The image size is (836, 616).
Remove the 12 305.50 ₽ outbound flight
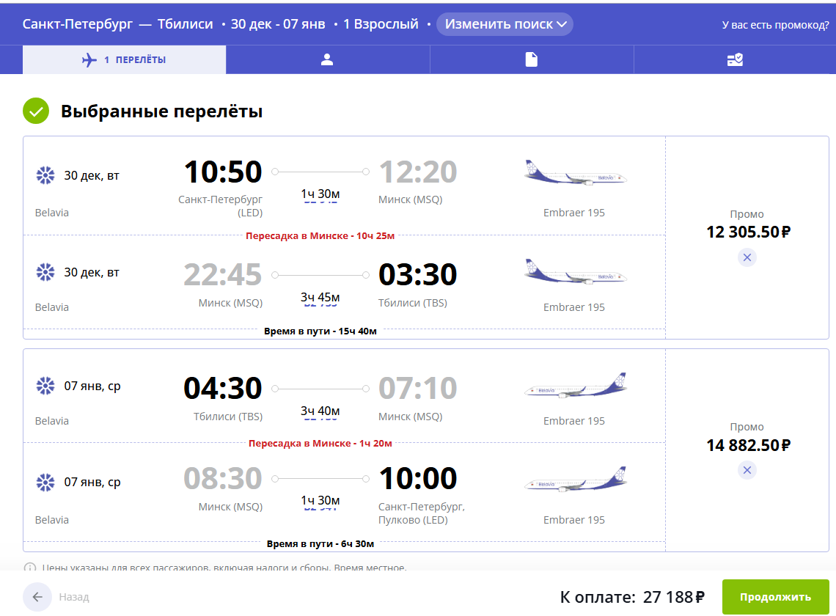pyautogui.click(x=747, y=257)
